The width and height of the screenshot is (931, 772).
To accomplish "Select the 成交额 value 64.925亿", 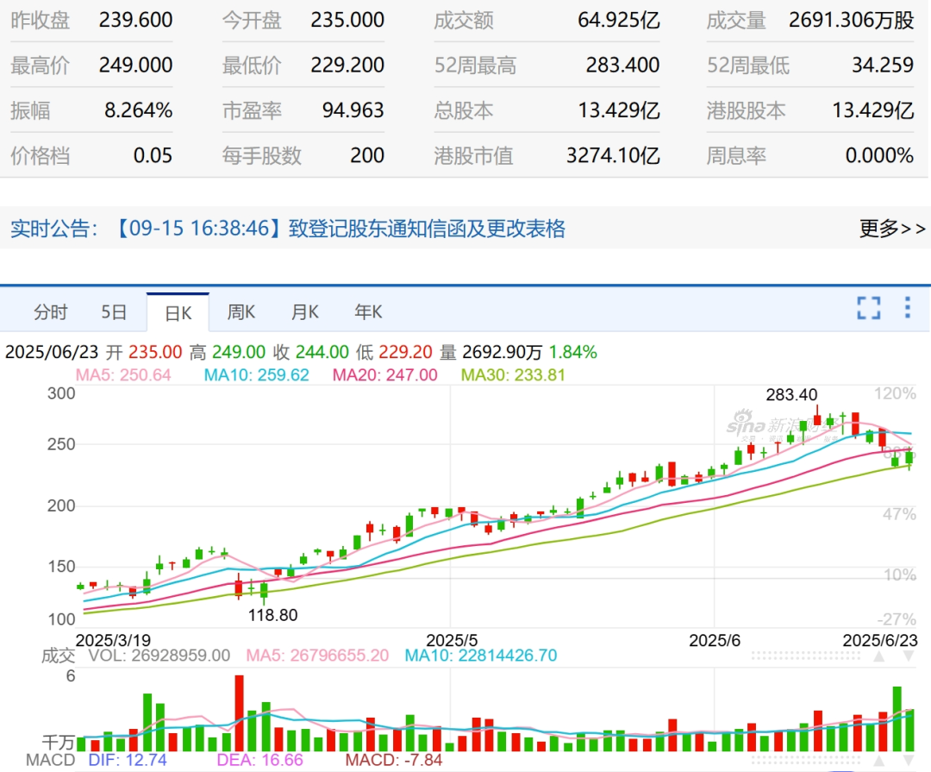I will [619, 20].
